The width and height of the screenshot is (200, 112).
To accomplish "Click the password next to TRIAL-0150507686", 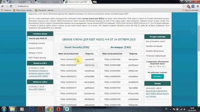I will point(133,59).
